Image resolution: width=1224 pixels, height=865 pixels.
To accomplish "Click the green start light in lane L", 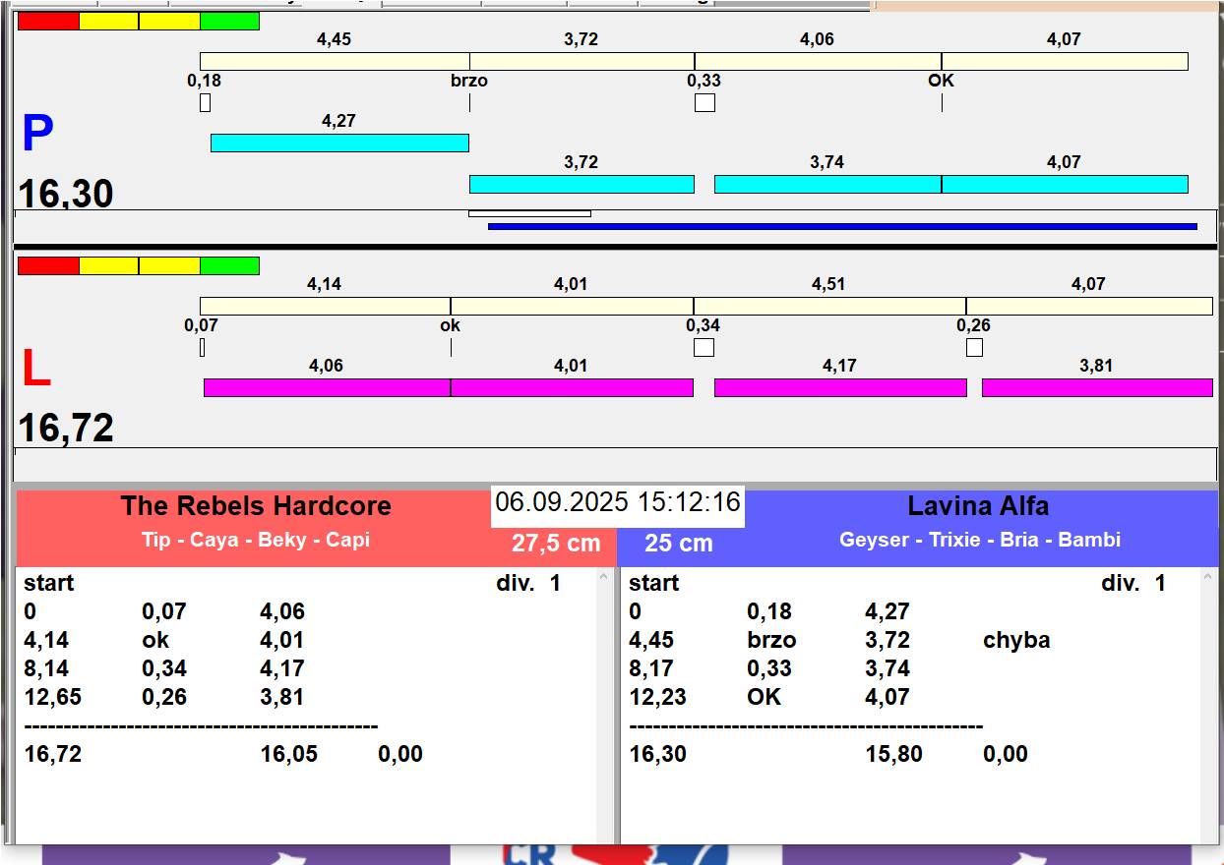I will pos(229,266).
